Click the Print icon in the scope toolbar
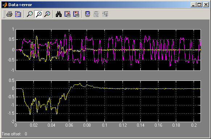211x139 pixels. point(9,14)
